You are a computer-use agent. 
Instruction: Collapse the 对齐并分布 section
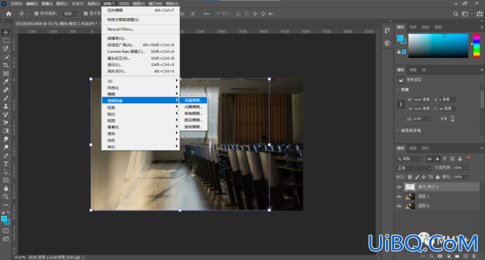pyautogui.click(x=398, y=131)
